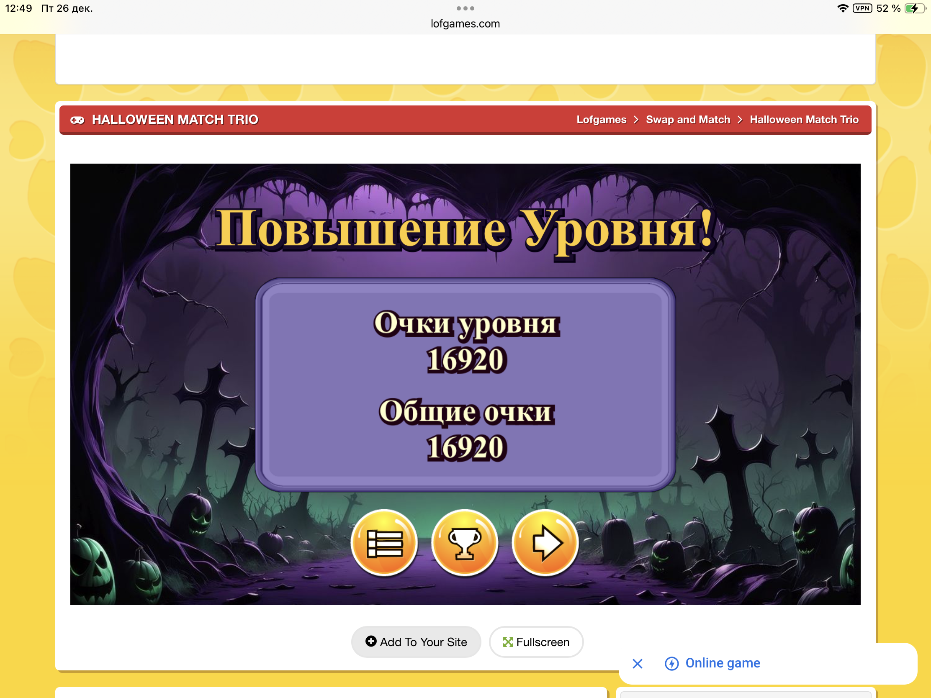Enter Fullscreen mode

coord(536,642)
